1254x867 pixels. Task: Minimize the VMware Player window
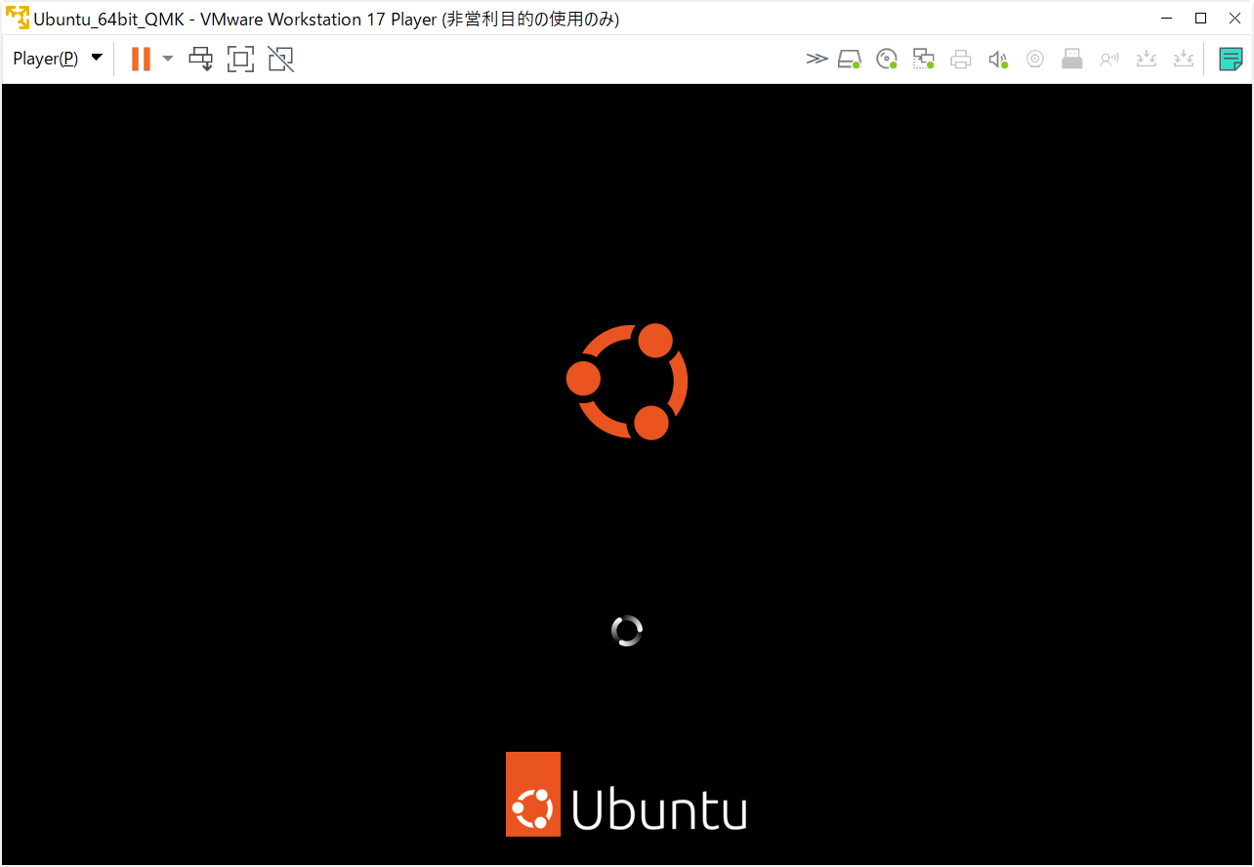1167,18
